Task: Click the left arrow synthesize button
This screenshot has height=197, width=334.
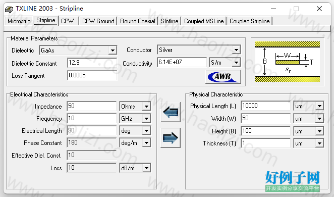Action: click(x=171, y=112)
